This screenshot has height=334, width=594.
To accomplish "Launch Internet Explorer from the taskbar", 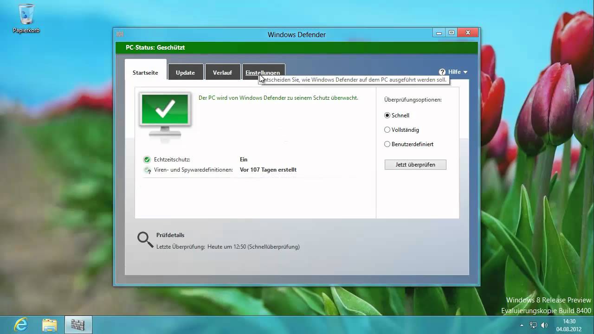I will 21,325.
